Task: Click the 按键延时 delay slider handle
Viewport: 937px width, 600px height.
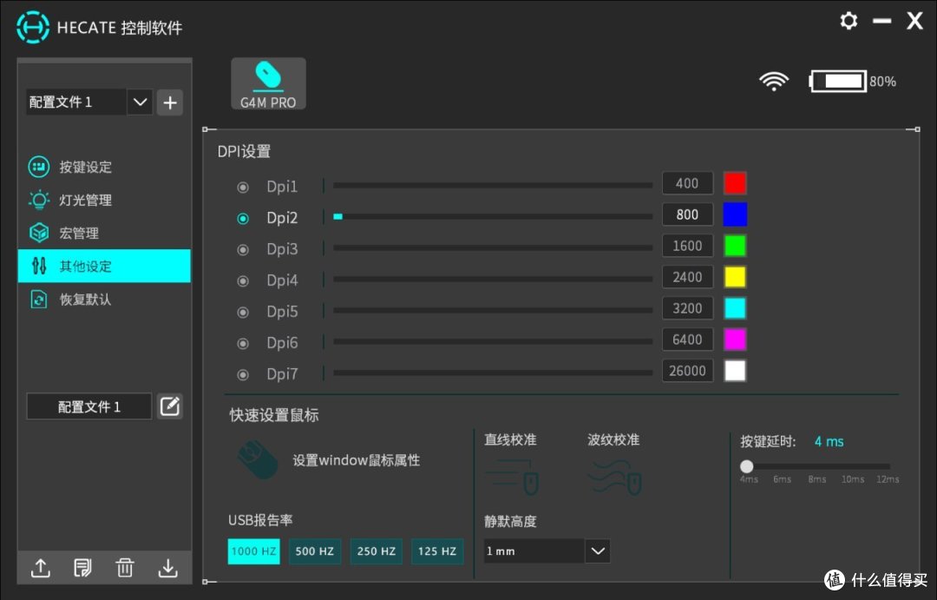Action: [746, 466]
